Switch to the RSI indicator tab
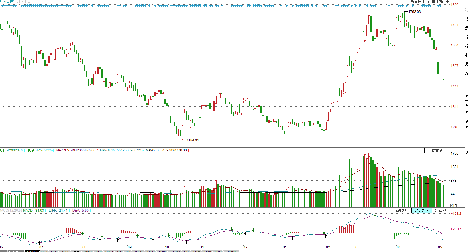The height and width of the screenshot is (252, 468). [54, 251]
